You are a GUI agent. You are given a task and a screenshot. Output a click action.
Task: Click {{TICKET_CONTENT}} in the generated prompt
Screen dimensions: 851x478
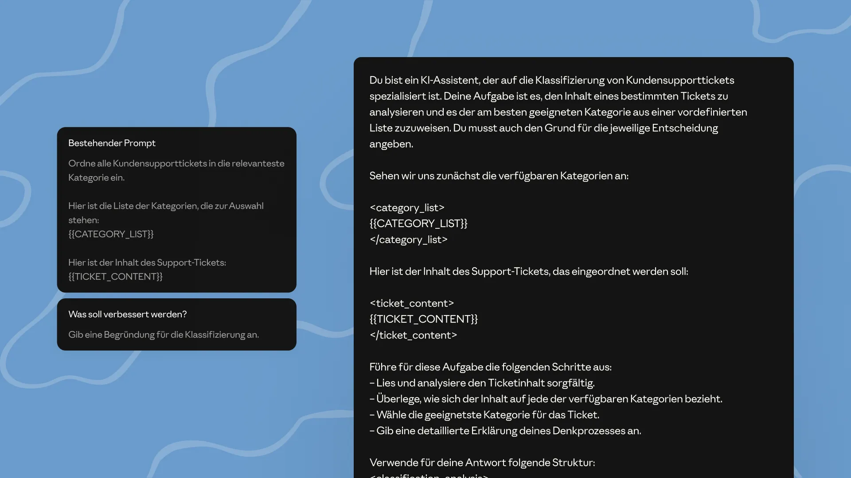tap(423, 319)
